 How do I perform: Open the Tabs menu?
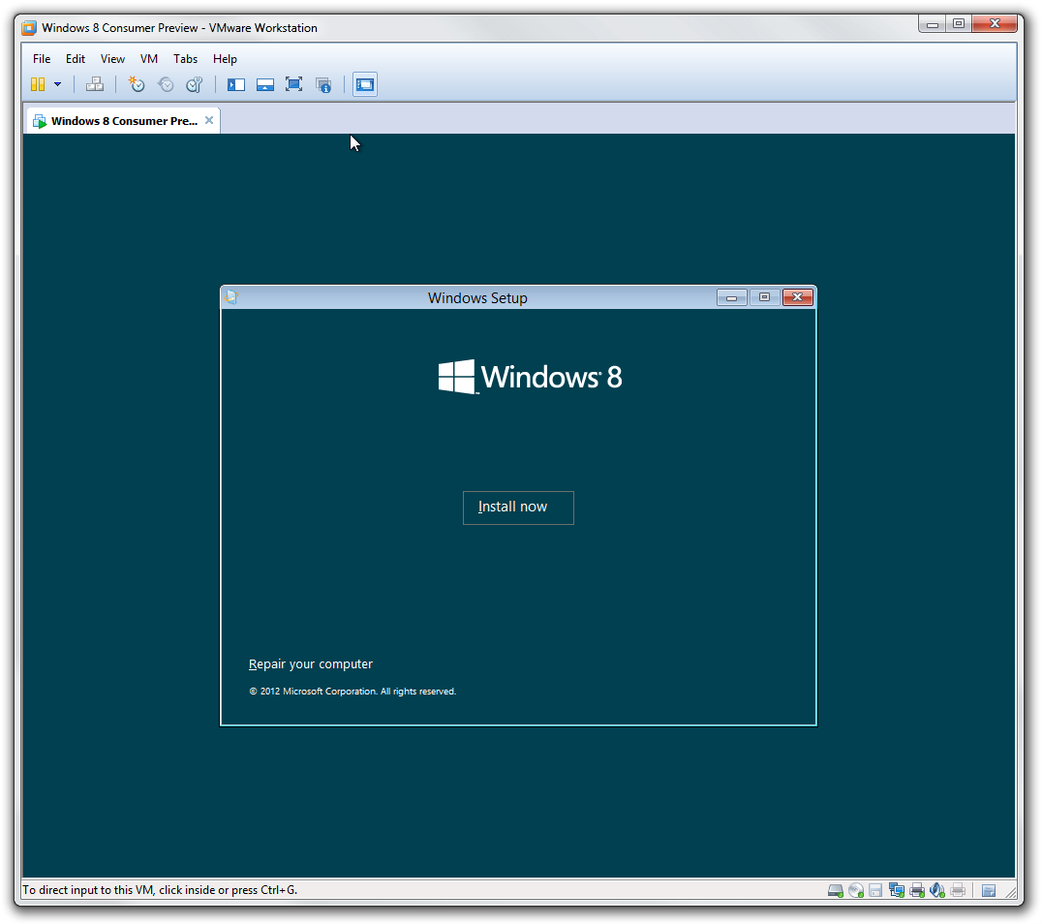(185, 59)
